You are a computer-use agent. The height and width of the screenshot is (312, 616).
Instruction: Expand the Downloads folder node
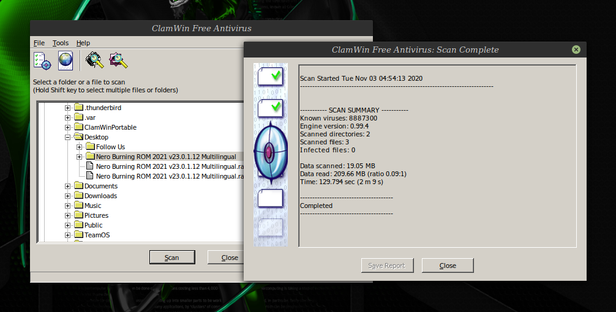67,196
